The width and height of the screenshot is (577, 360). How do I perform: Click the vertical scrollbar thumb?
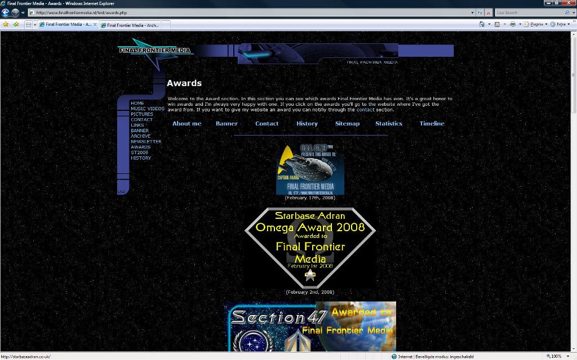[573, 75]
